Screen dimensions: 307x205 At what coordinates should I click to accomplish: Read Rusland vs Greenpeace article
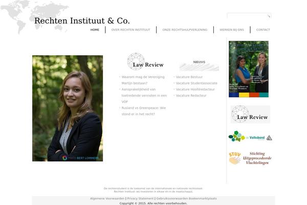click(143, 111)
